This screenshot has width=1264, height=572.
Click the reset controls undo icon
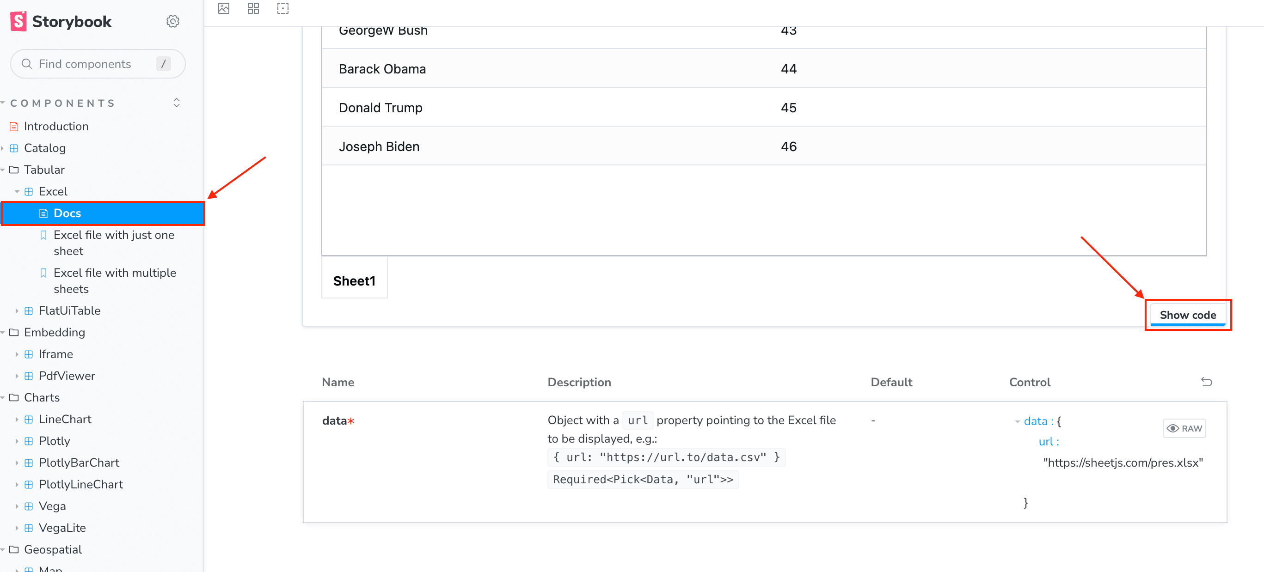[x=1207, y=382]
